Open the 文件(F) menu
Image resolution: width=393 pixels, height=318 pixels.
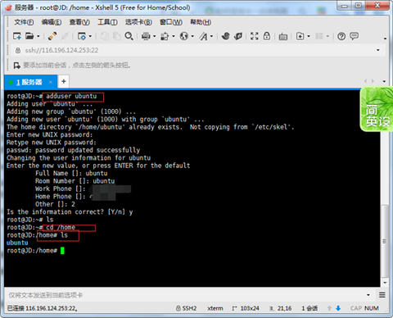[24, 22]
